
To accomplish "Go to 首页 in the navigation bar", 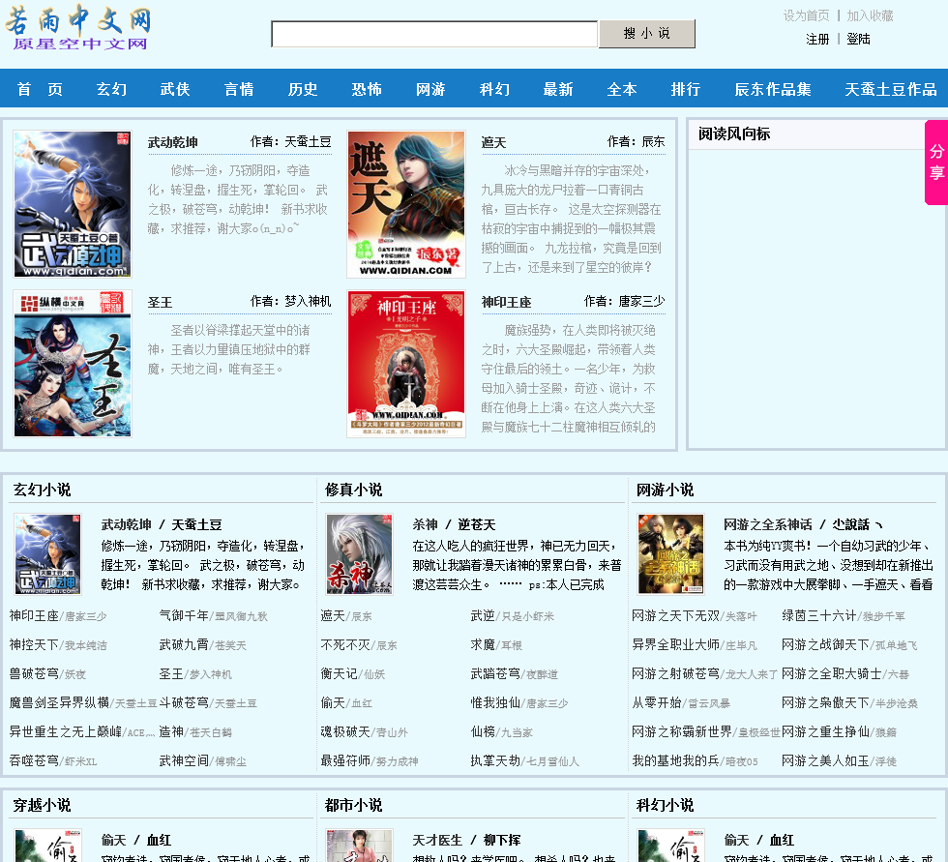I will click(40, 89).
